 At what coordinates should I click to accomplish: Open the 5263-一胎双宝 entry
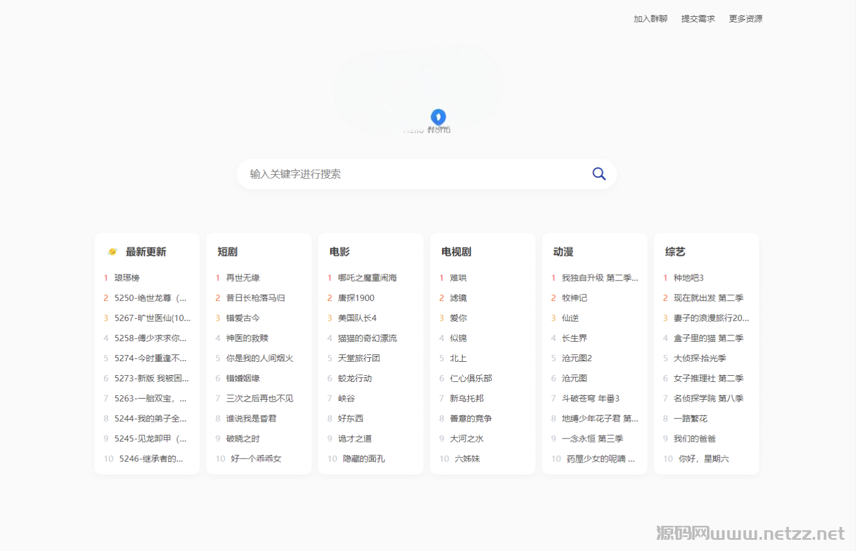pos(150,399)
